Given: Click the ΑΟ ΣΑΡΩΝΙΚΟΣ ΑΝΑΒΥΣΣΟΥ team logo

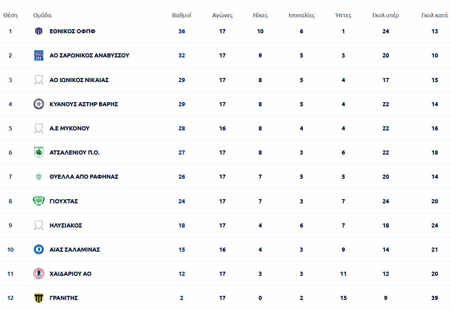Looking at the screenshot, I should tap(39, 56).
